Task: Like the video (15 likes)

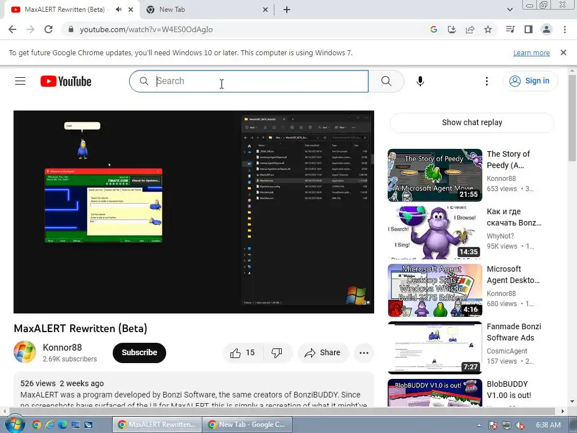Action: [243, 353]
